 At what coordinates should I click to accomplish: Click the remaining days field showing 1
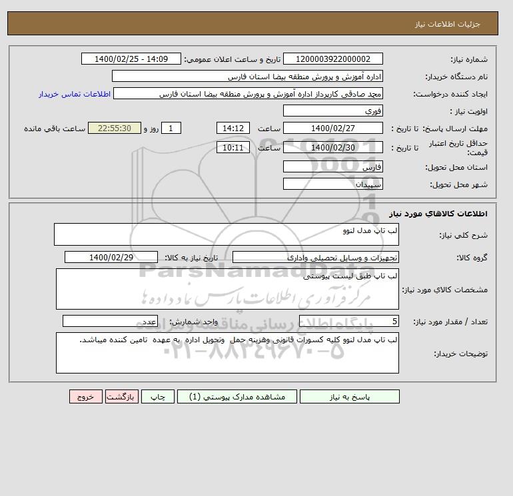[171, 128]
